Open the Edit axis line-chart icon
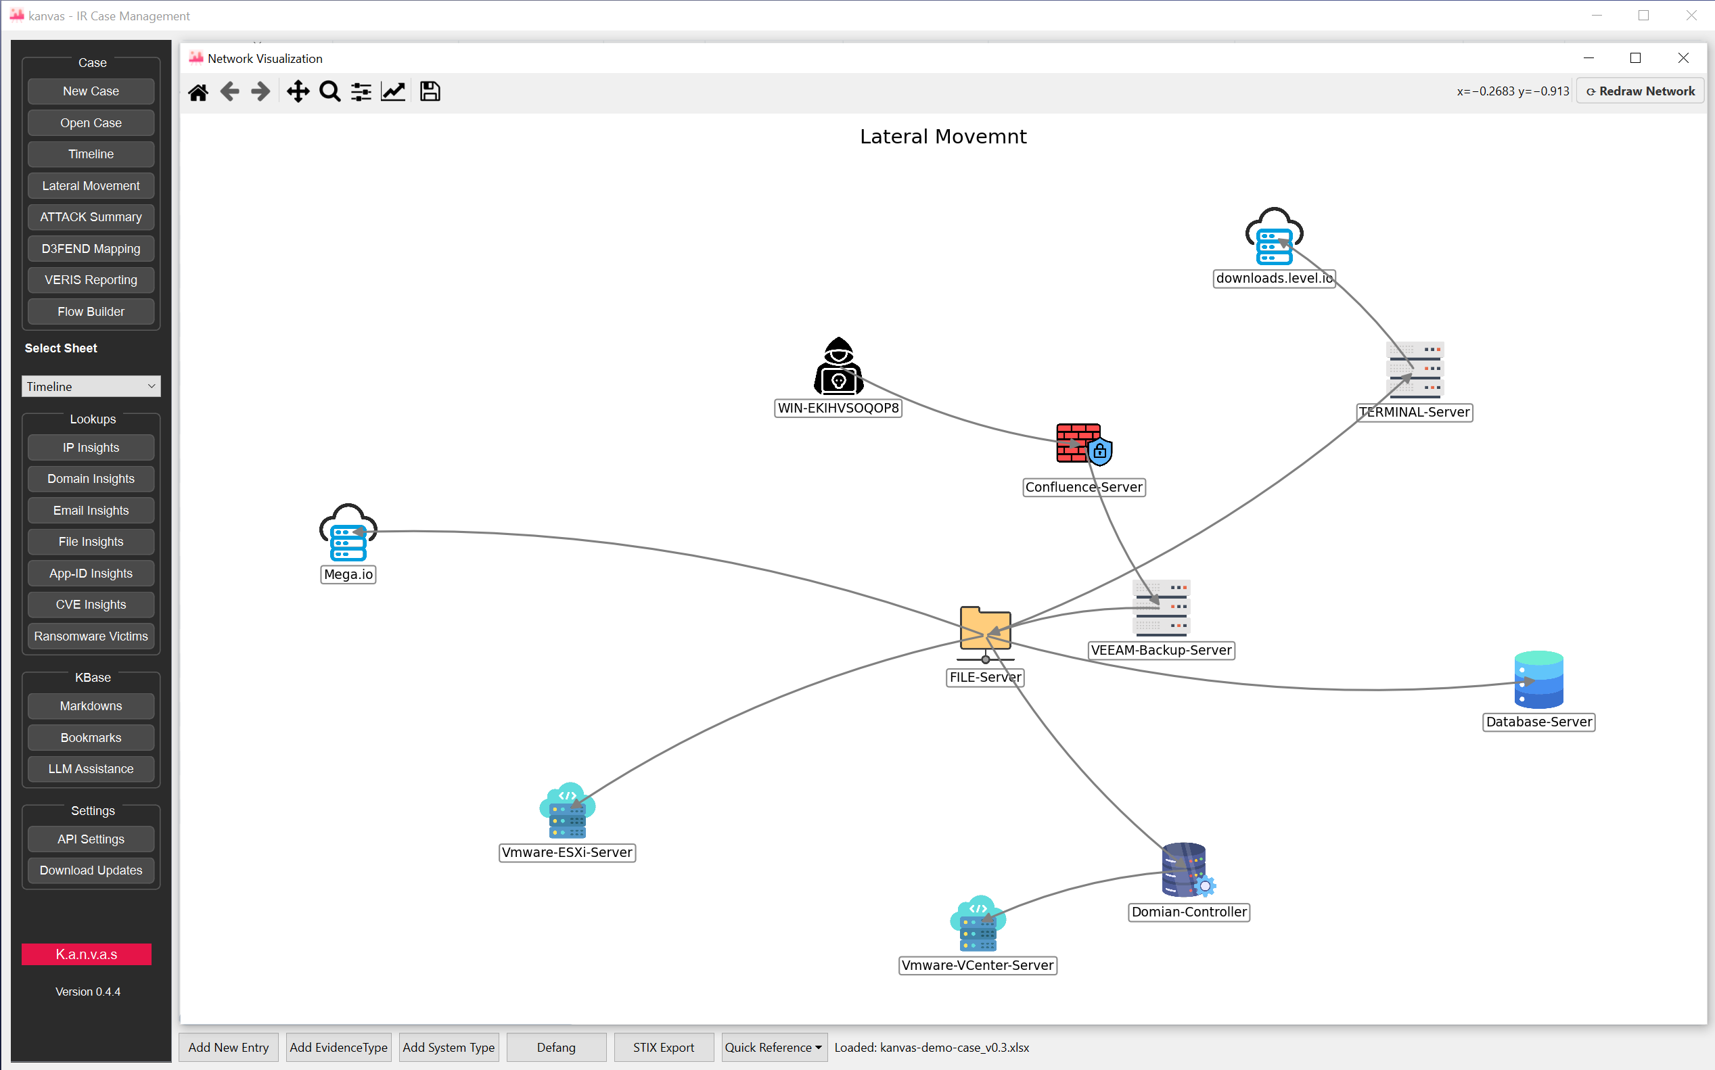The height and width of the screenshot is (1070, 1715). [x=393, y=92]
